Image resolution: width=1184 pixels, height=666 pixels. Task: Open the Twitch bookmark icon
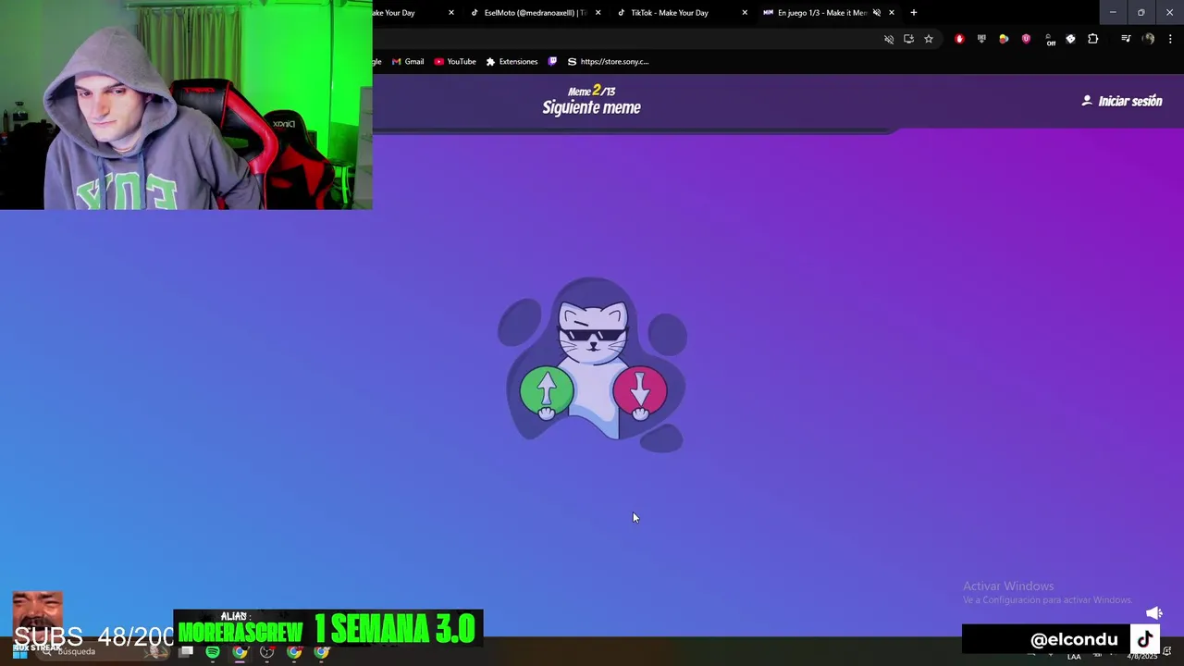click(552, 62)
